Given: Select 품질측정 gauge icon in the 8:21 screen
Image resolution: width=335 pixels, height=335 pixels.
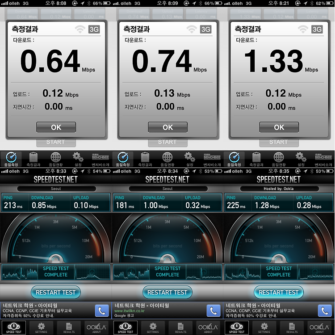Looking at the screenshot, I should (234, 158).
